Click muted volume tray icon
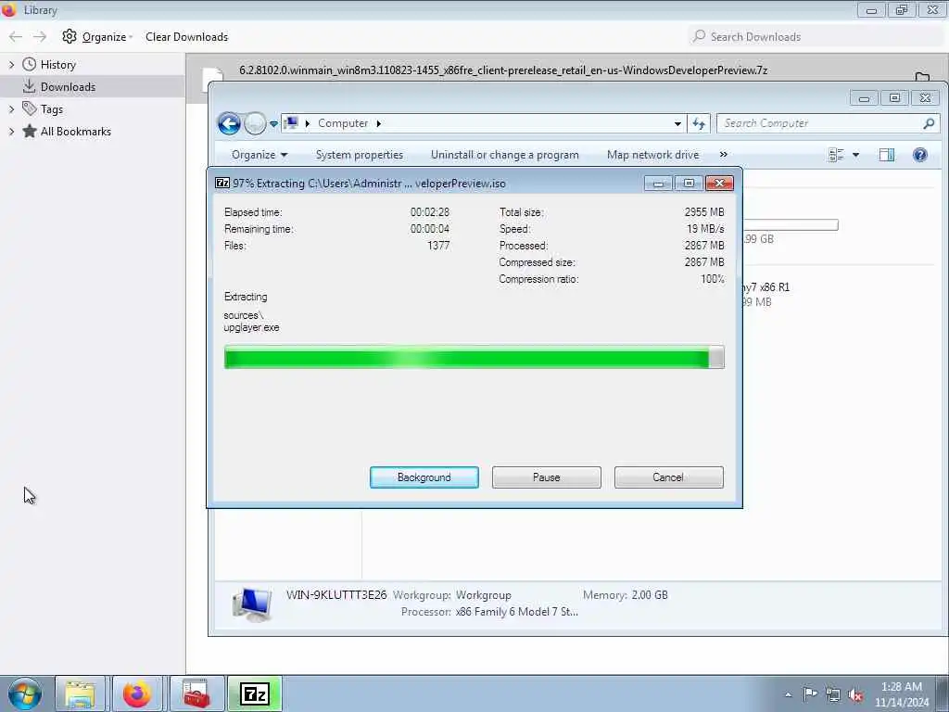The image size is (949, 712). [855, 695]
